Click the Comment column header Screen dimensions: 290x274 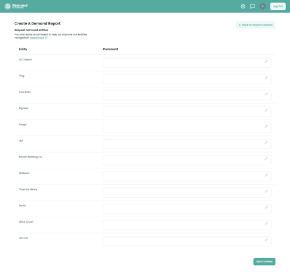coord(111,49)
